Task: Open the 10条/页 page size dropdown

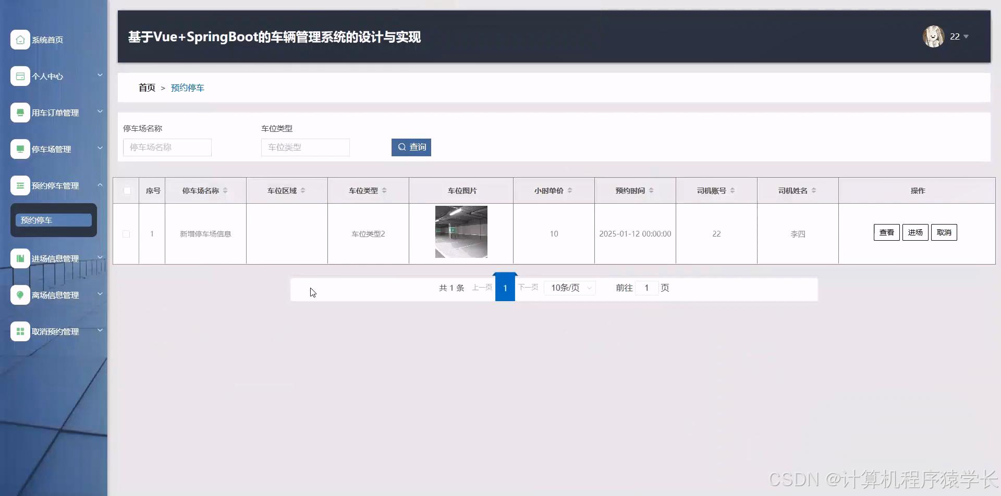Action: (x=569, y=287)
